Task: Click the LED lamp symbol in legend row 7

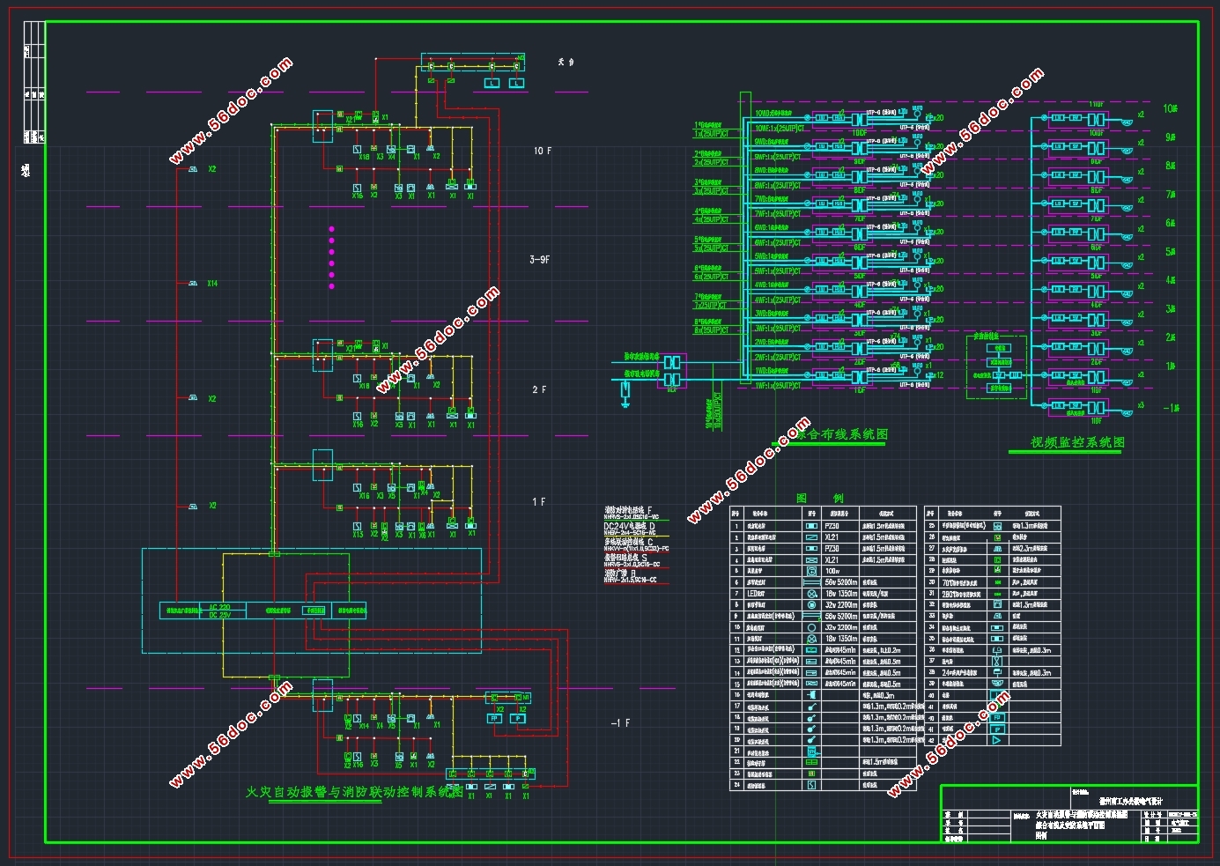Action: tap(811, 594)
